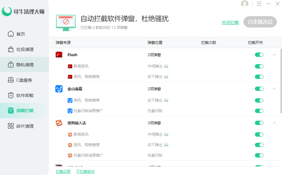Click the 金山毒霸 application icon
Screen dimensions: 282x175
[x=59, y=89]
